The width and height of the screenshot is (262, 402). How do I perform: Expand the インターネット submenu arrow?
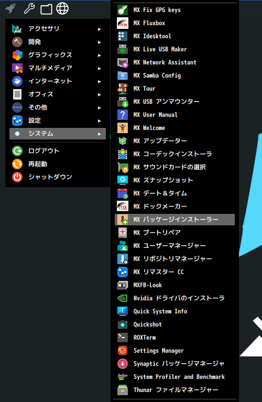[99, 82]
